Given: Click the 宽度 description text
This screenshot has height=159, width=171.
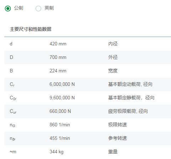Looking at the screenshot, I should tap(113, 71).
